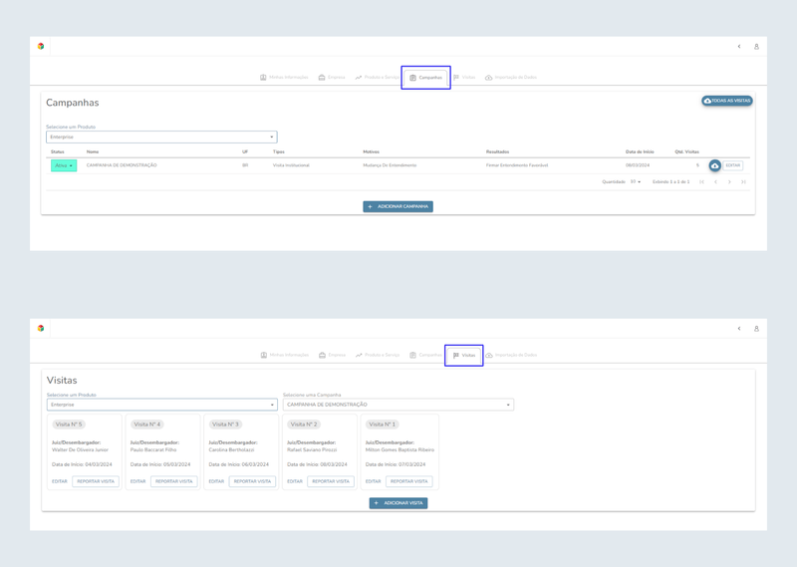Collapse arrow in the Campanhas screen header
The image size is (797, 567).
click(x=739, y=46)
